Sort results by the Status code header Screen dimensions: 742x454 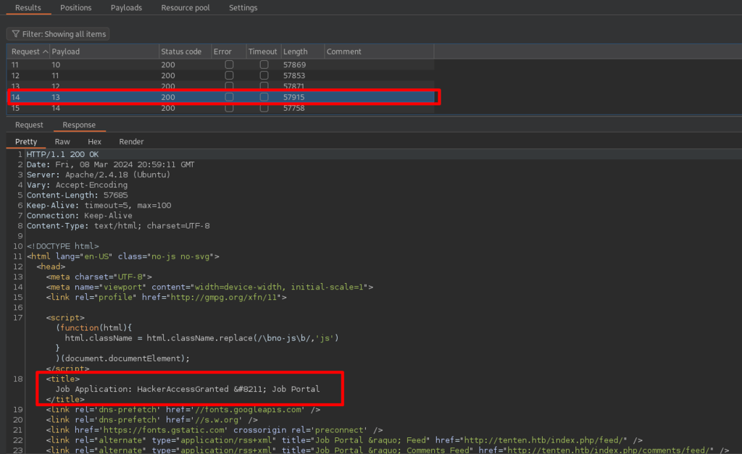pyautogui.click(x=181, y=52)
